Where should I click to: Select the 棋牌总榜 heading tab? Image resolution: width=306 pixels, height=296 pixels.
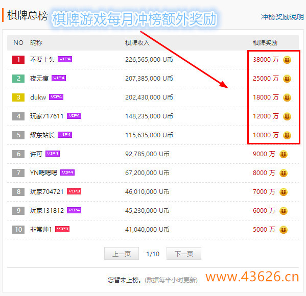(28, 16)
